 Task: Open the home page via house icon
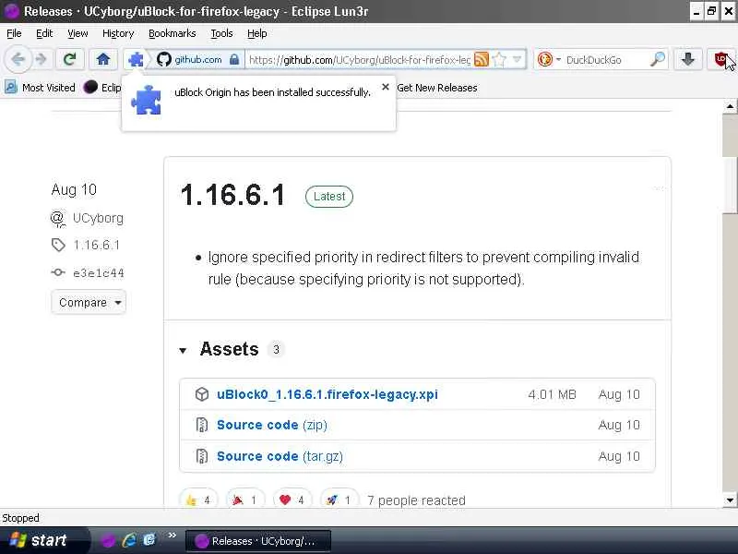pyautogui.click(x=103, y=59)
